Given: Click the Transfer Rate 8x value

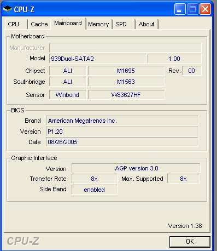Looking at the screenshot, I should click(x=95, y=179).
